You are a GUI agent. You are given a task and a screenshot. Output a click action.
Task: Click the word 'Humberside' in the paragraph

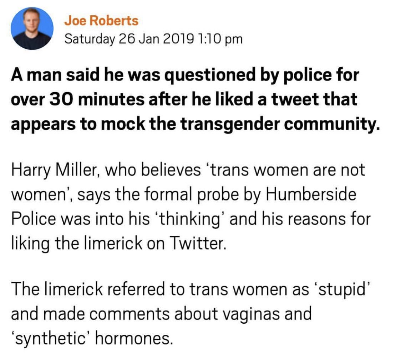(311, 194)
